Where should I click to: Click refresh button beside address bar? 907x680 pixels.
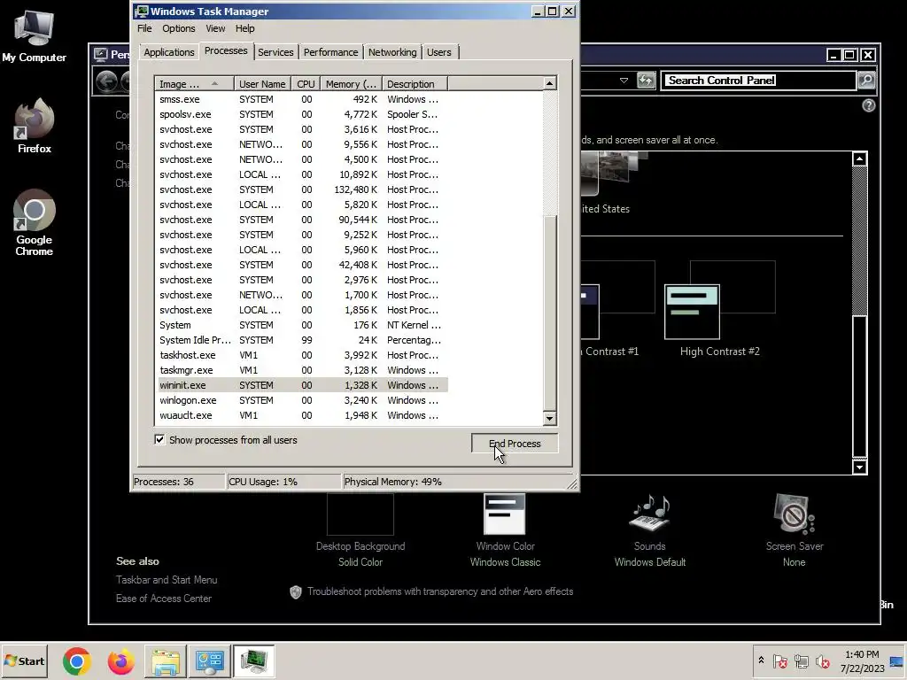[646, 81]
